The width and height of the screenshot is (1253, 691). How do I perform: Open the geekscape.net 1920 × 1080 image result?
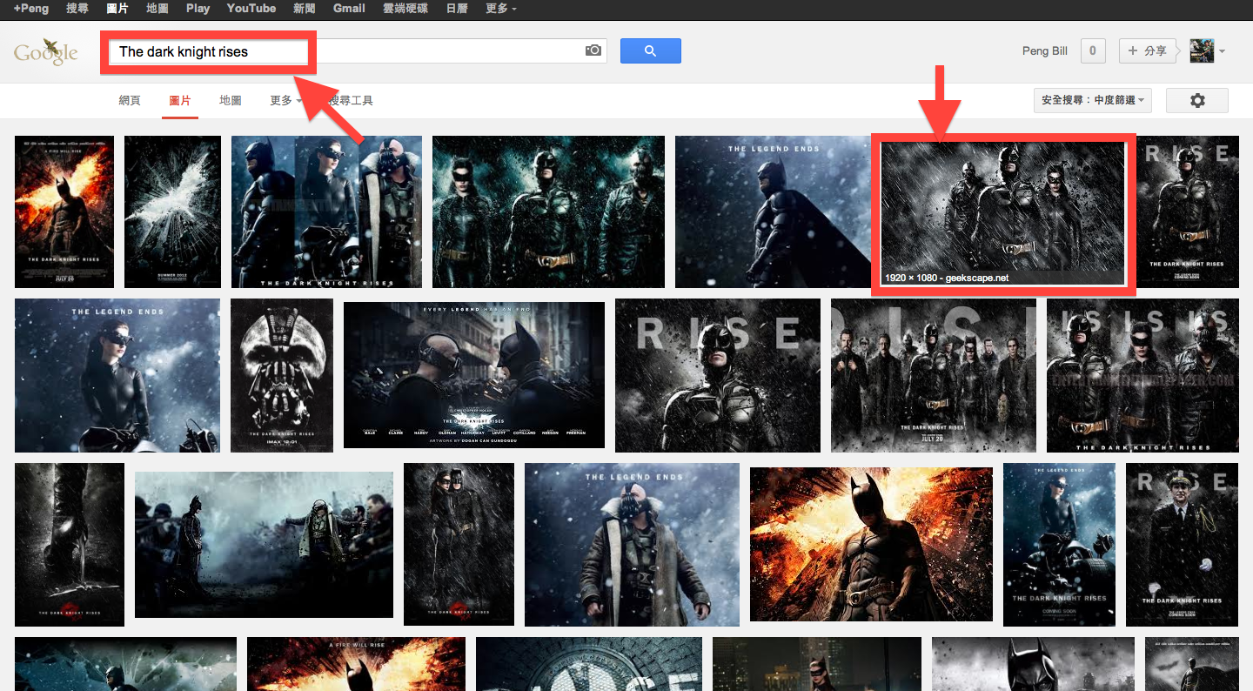point(1003,213)
